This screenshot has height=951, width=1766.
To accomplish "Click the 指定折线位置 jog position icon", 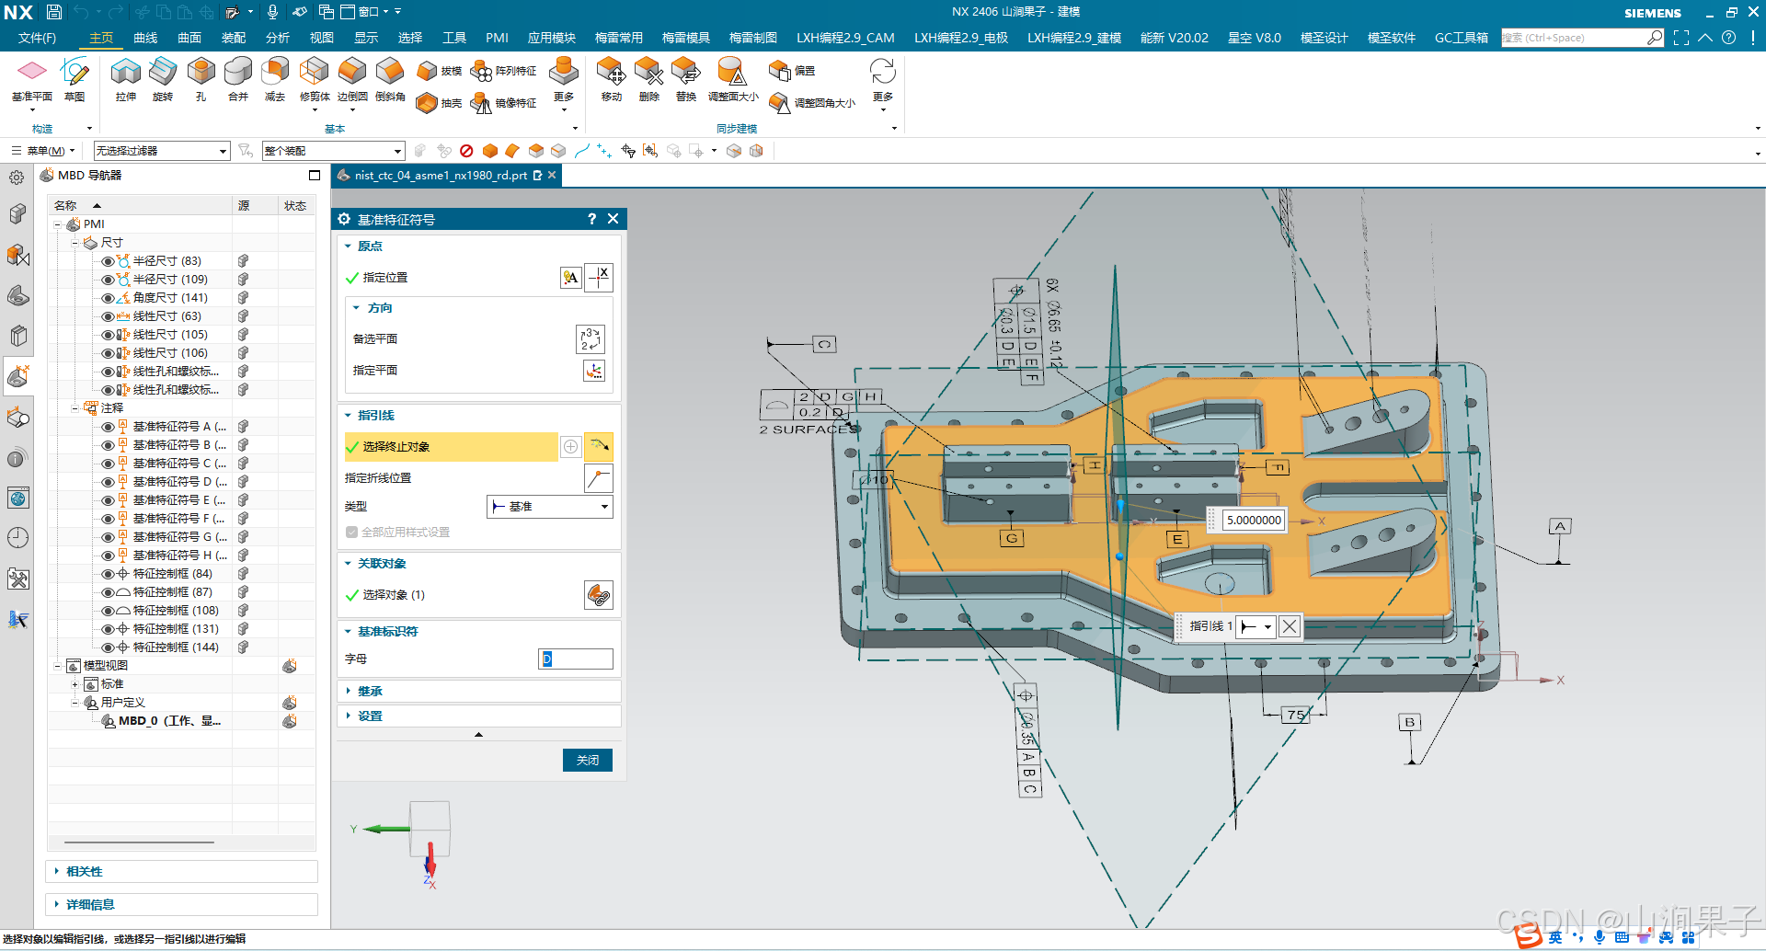I will (x=599, y=478).
